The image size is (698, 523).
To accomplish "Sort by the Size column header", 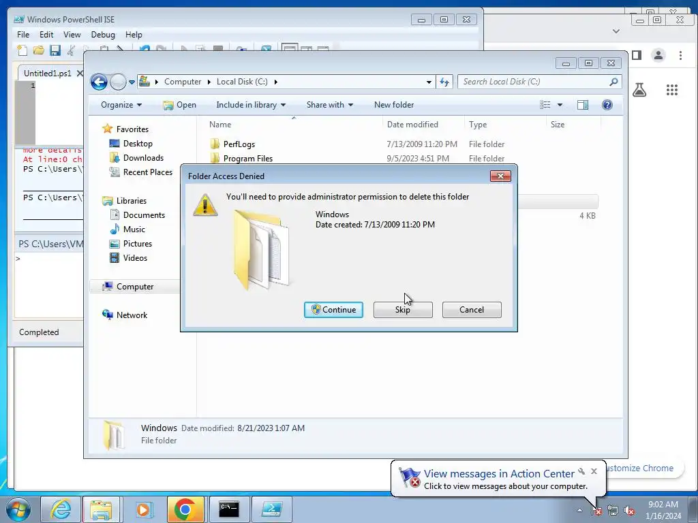I will pyautogui.click(x=573, y=125).
